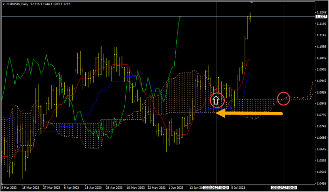Click the 1.0745 price scale value
The height and width of the screenshot is (192, 329).
(322, 126)
